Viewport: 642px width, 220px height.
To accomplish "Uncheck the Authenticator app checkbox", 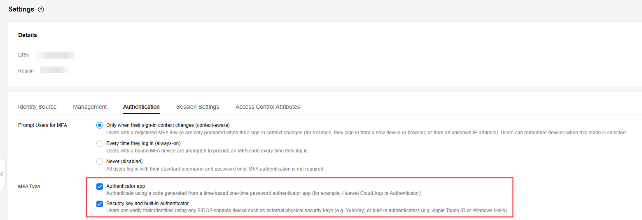I will click(100, 186).
